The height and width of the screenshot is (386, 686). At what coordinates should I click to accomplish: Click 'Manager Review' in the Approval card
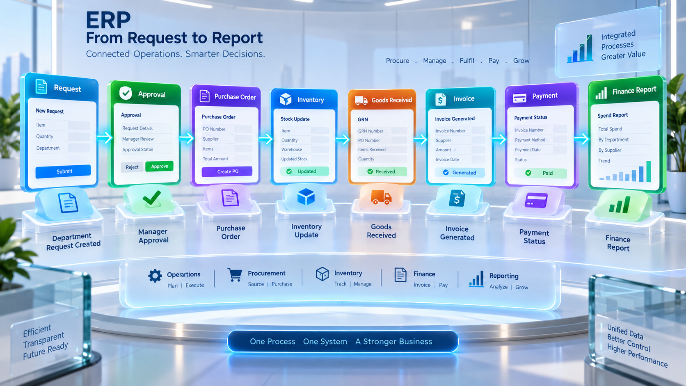[138, 139]
